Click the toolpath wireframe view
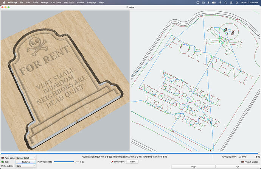Screen dimensions: 261x169 195,81
